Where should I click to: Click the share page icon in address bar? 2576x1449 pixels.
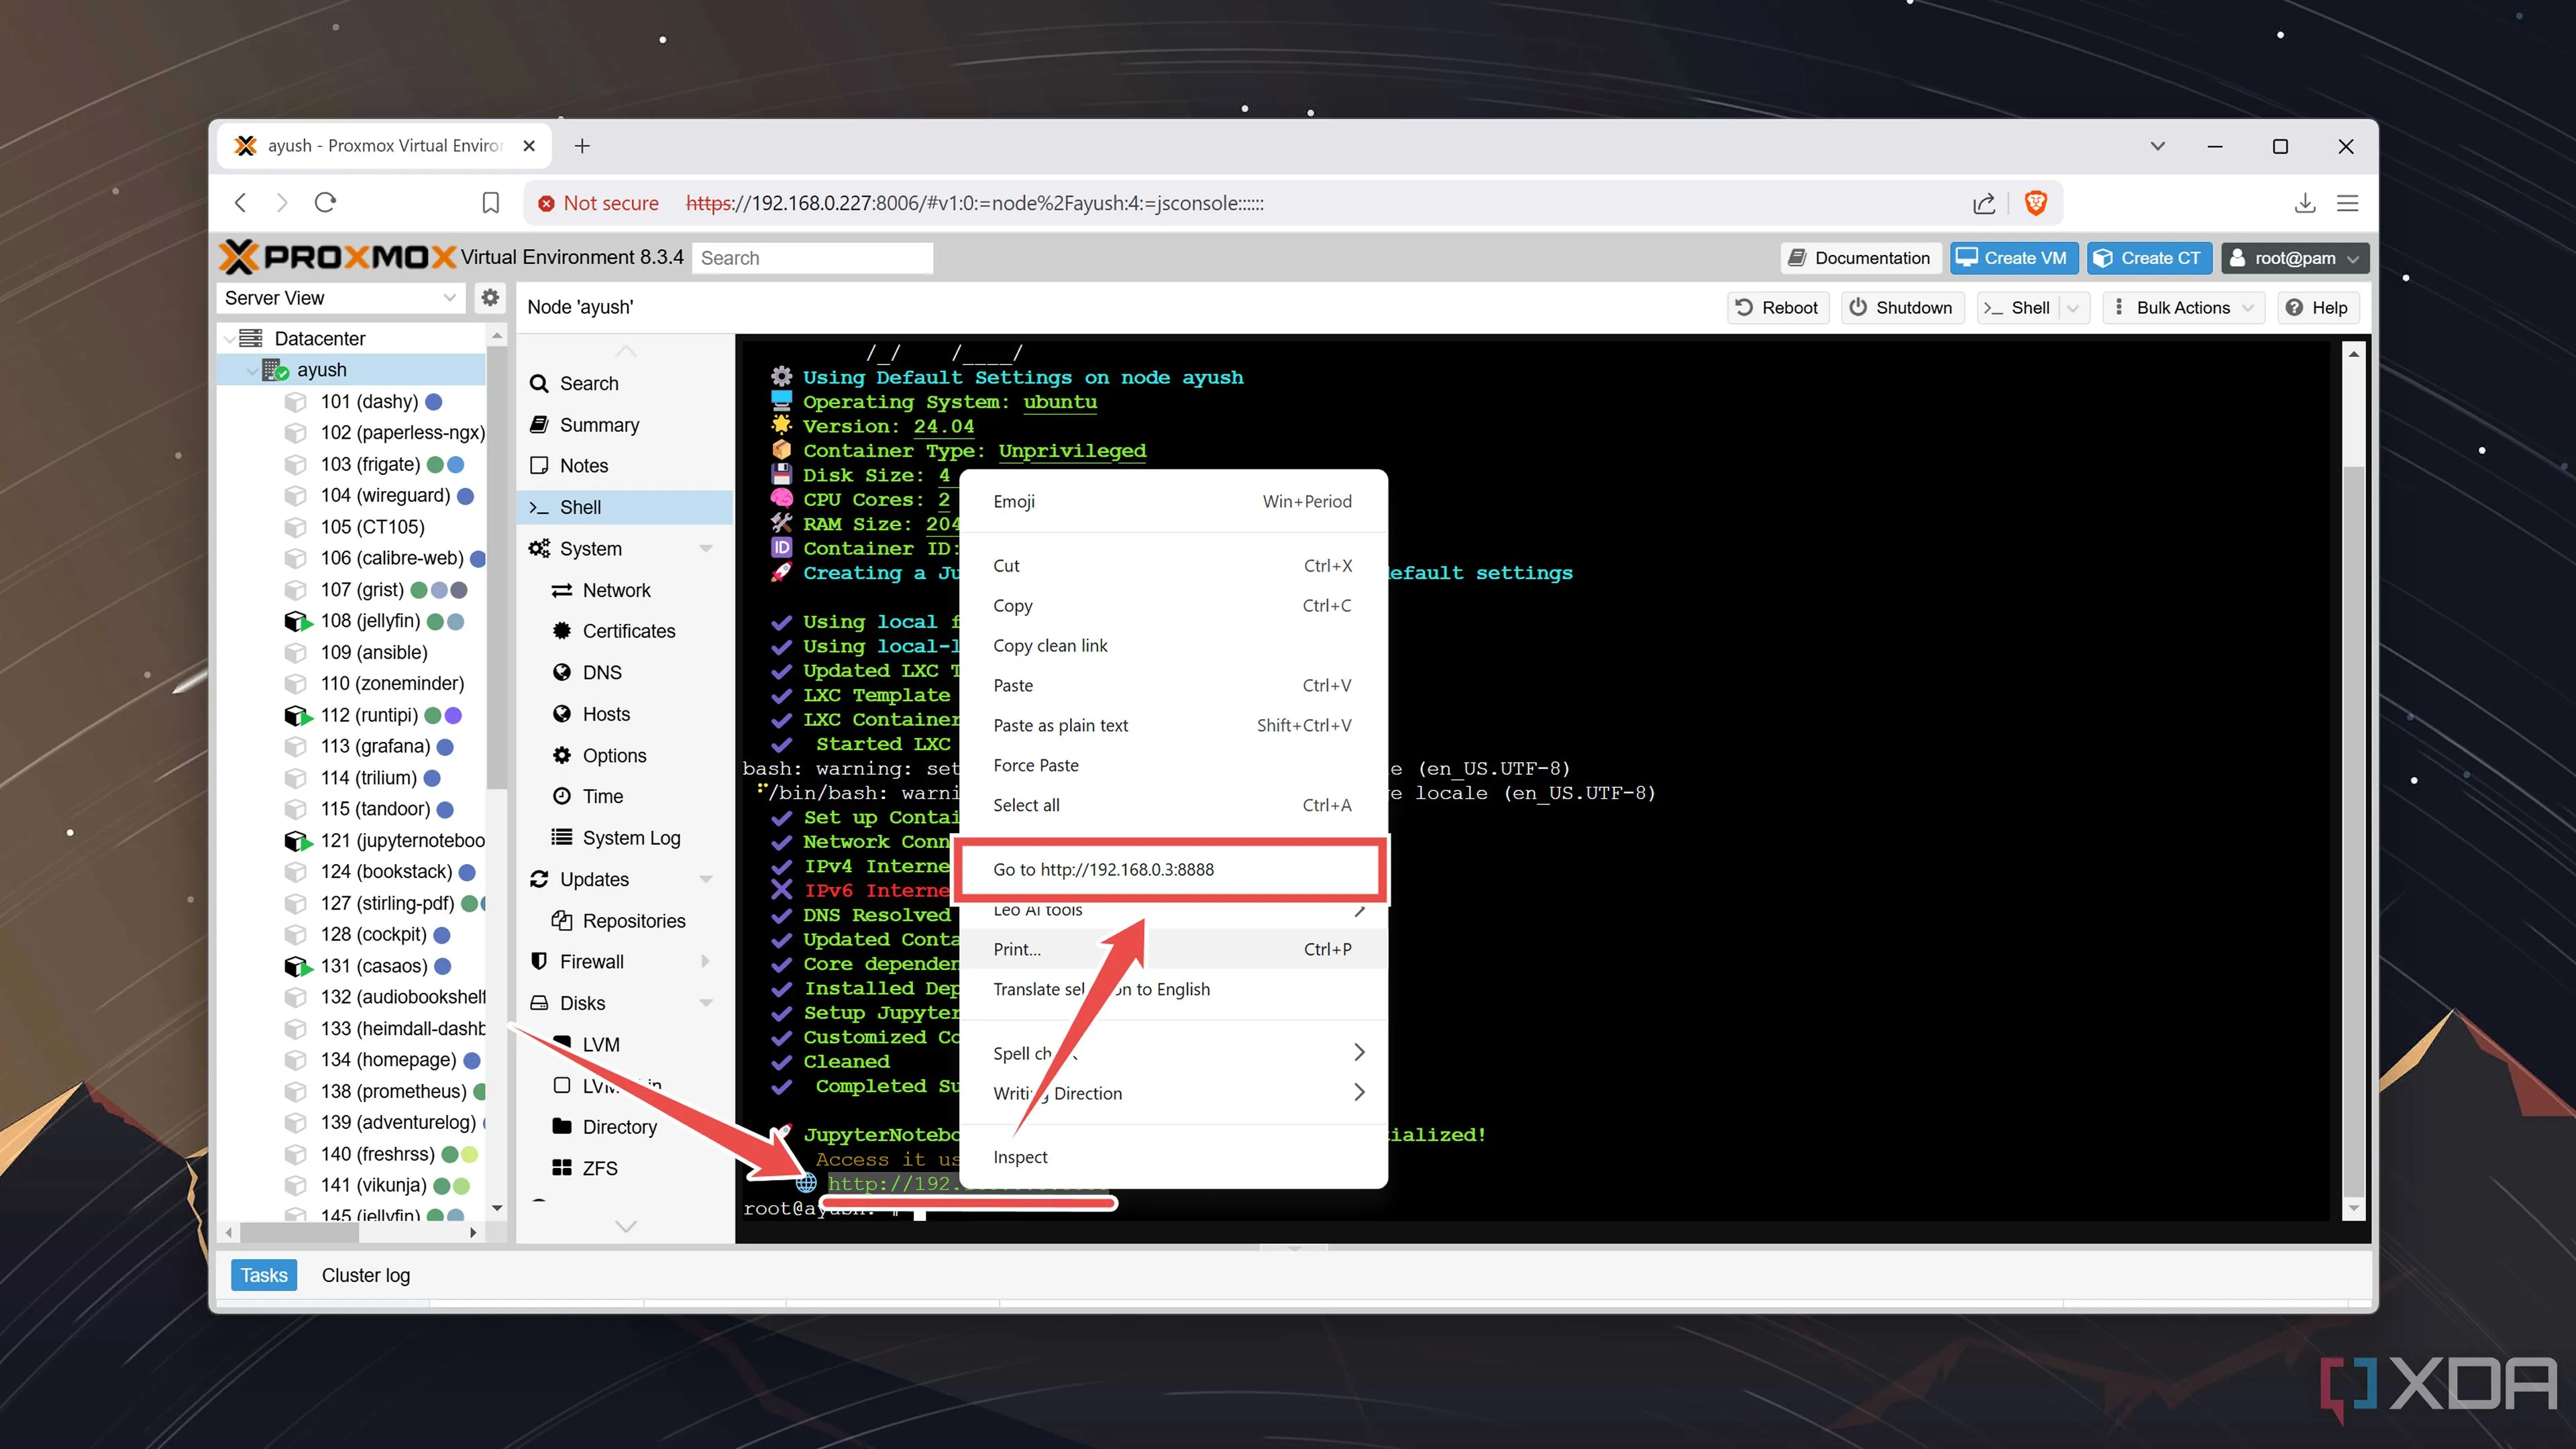pos(1984,203)
